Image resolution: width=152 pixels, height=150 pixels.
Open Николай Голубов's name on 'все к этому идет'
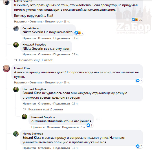click(34, 45)
